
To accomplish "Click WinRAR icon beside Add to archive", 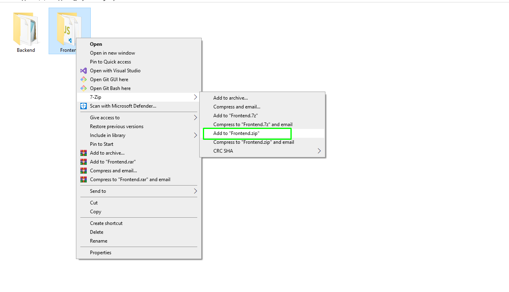I will coord(84,153).
